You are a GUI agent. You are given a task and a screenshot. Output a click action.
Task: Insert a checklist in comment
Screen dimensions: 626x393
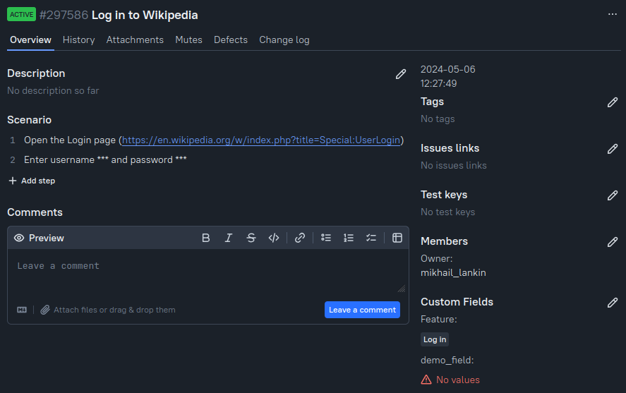pyautogui.click(x=371, y=238)
